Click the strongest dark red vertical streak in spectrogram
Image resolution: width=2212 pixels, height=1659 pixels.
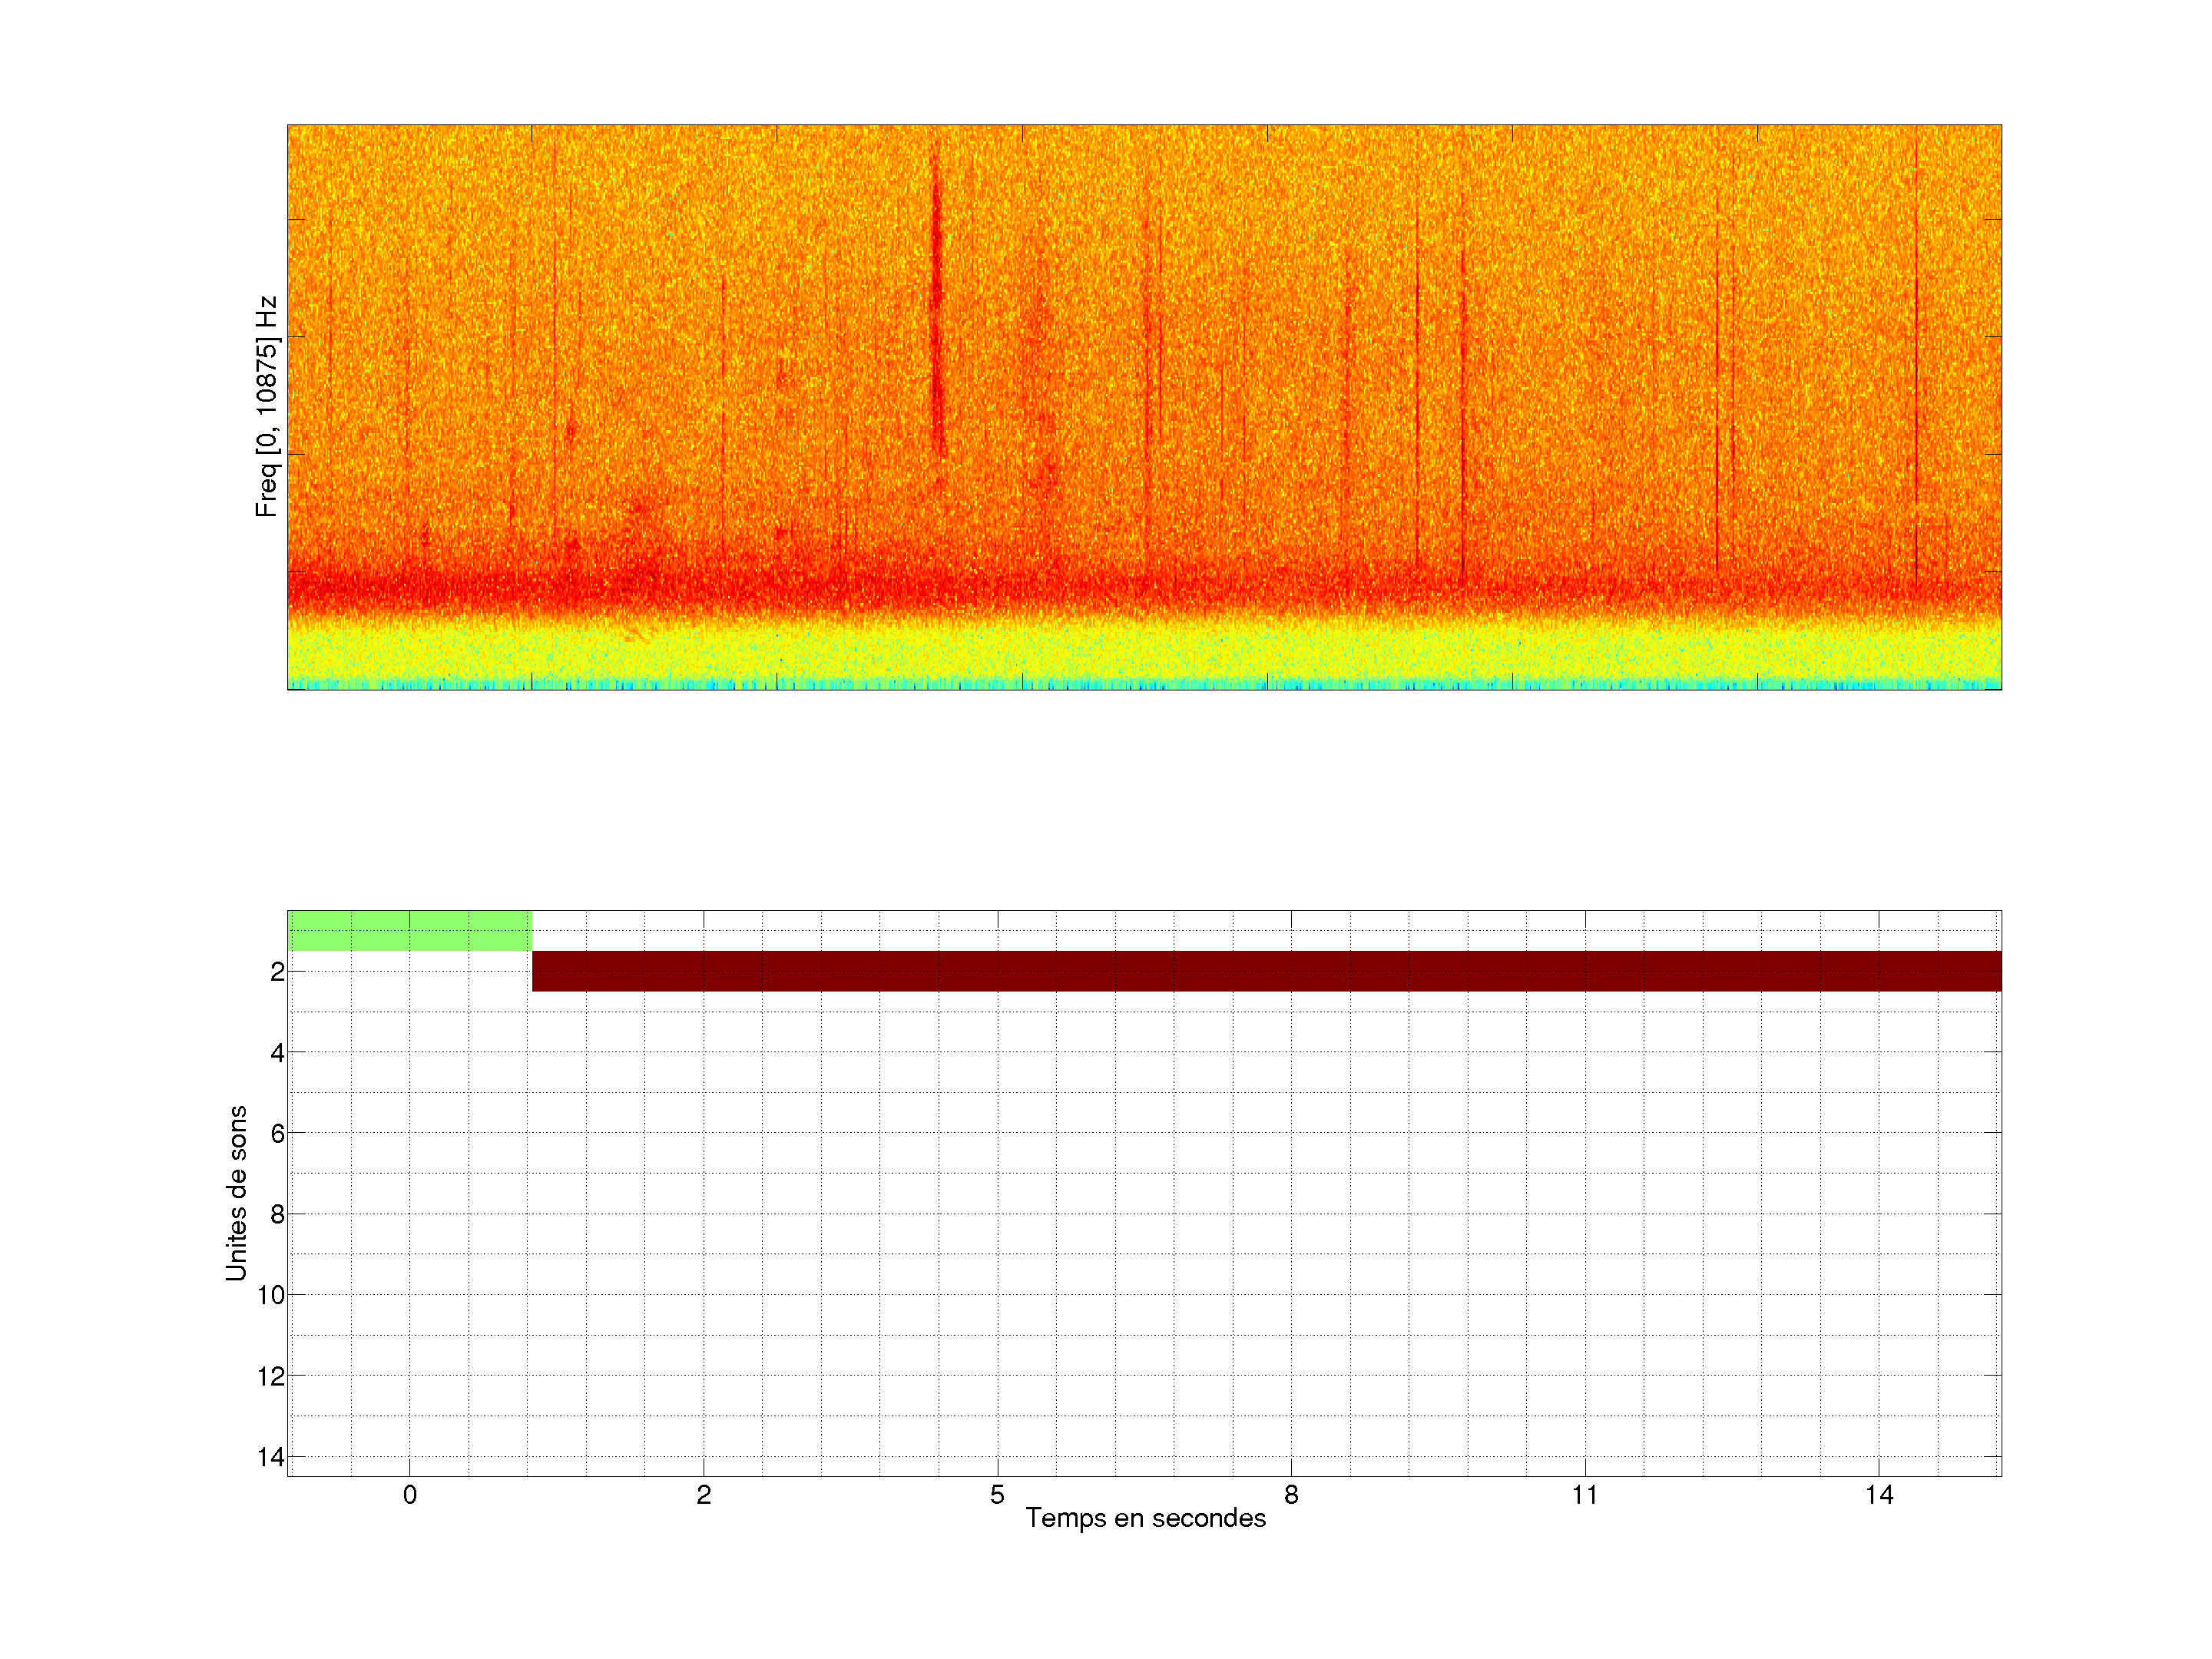click(937, 300)
